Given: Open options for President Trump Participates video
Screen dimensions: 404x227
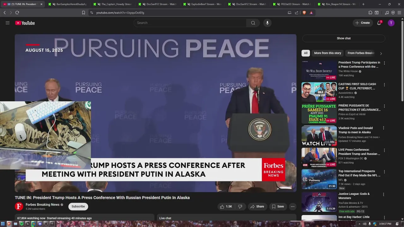Looking at the screenshot, I should point(384,63).
